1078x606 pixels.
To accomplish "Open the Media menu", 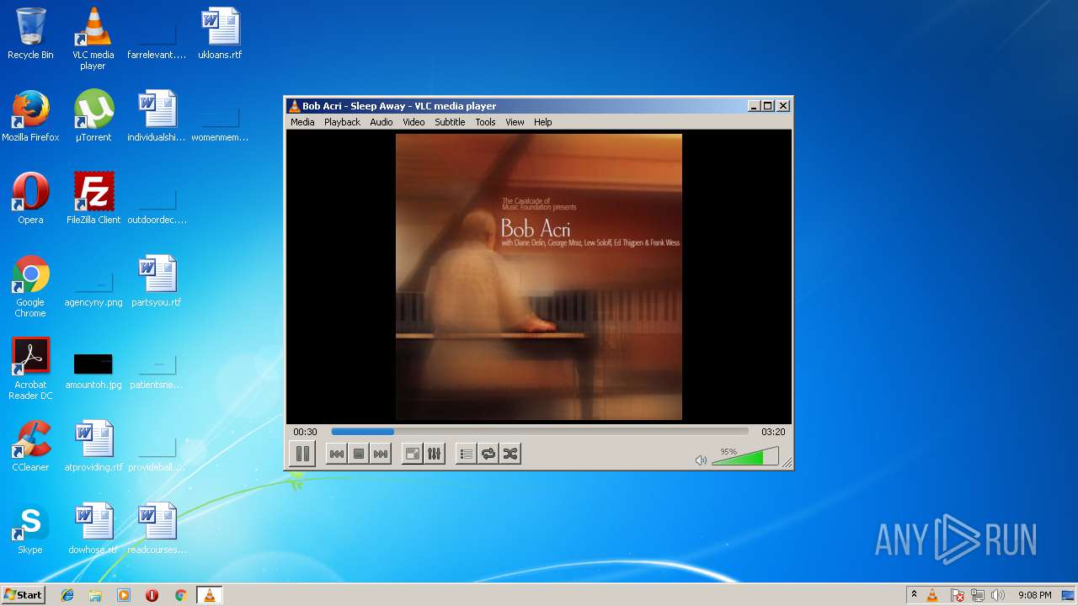I will pyautogui.click(x=302, y=122).
